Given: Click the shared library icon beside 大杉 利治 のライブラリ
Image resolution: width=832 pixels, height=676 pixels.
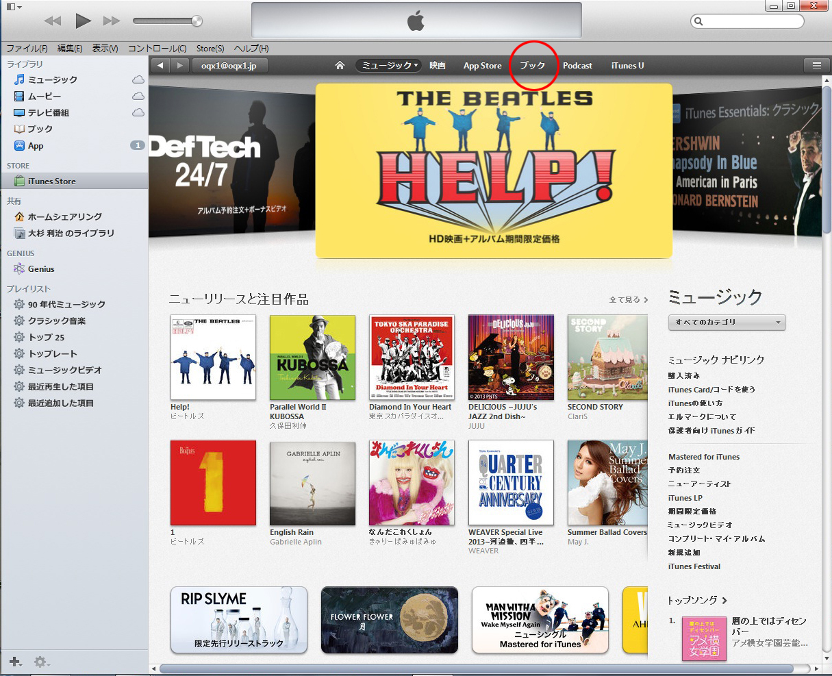Looking at the screenshot, I should [19, 233].
